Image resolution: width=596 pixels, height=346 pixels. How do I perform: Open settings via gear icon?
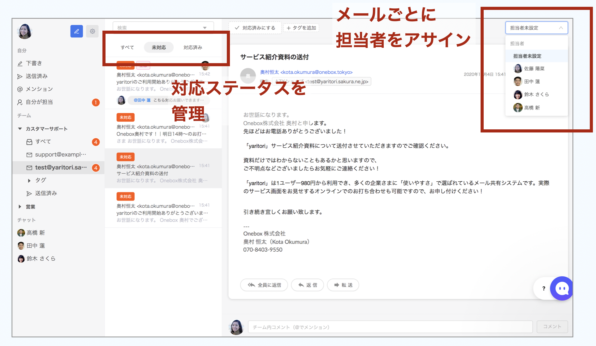[92, 31]
